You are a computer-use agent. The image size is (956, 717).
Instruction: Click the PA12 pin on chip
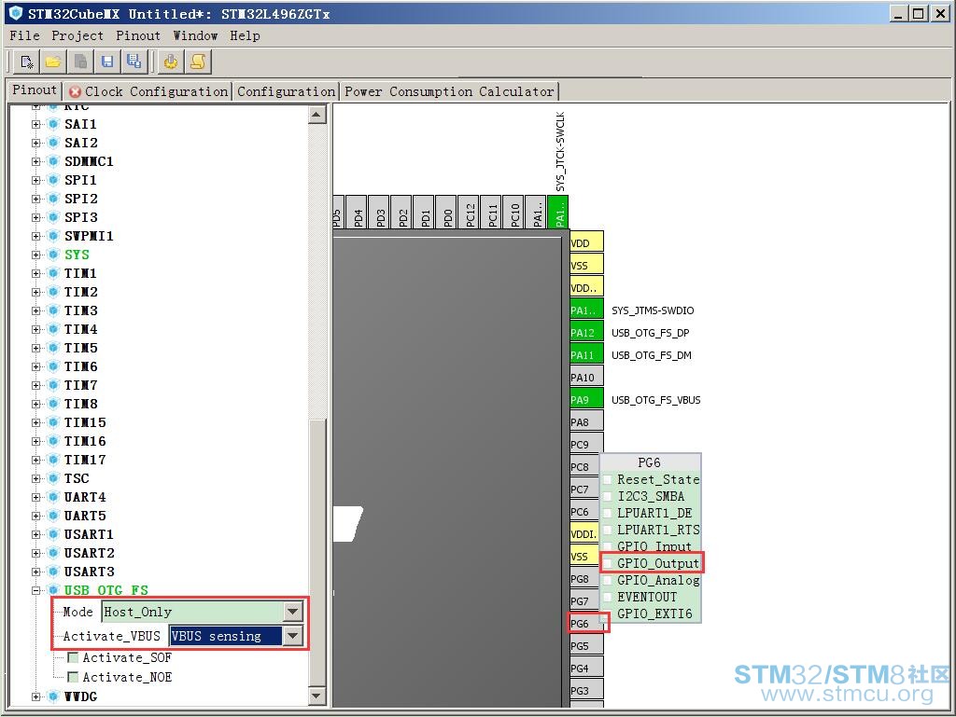586,332
